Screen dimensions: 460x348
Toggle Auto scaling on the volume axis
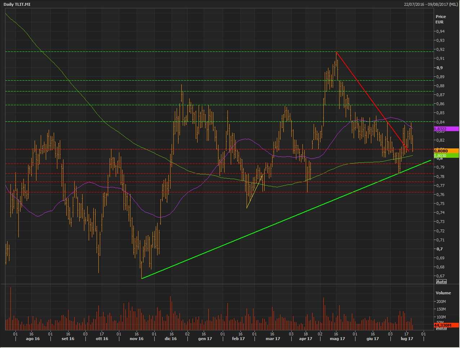click(441, 328)
